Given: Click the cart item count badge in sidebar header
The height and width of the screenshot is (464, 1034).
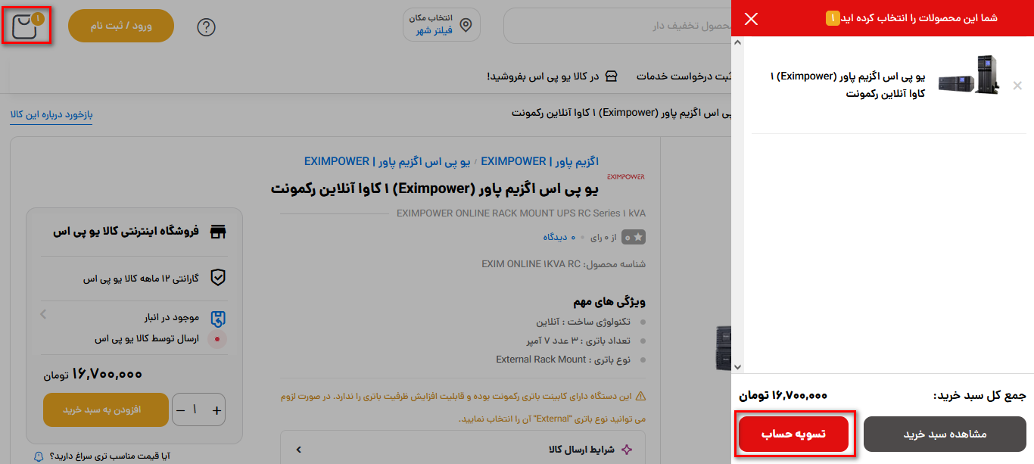Looking at the screenshot, I should (833, 18).
